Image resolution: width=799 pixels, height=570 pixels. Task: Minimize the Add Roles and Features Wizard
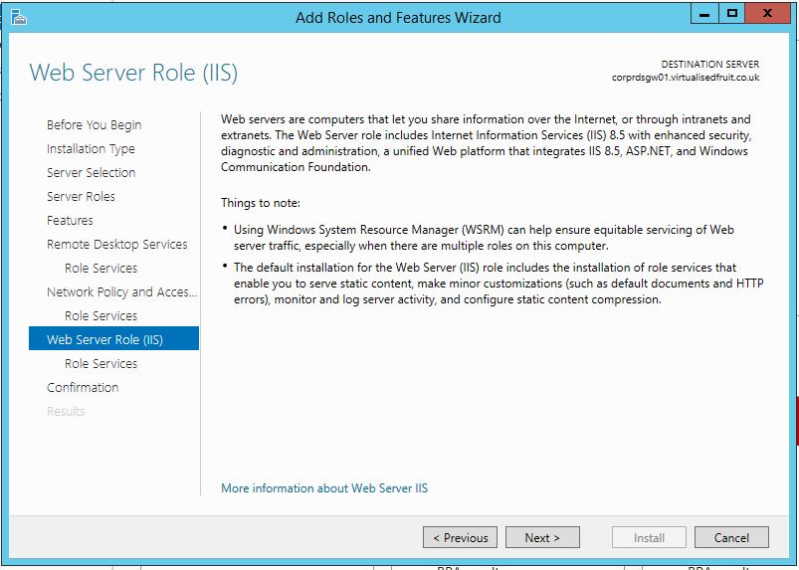(704, 14)
